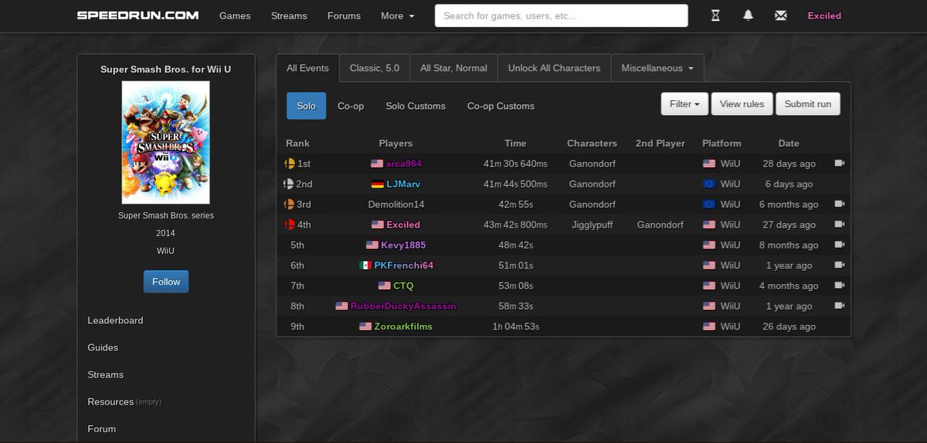Screen dimensions: 927x443
Task: Click the EU flag in LJMarv's platform cell
Action: coord(709,184)
